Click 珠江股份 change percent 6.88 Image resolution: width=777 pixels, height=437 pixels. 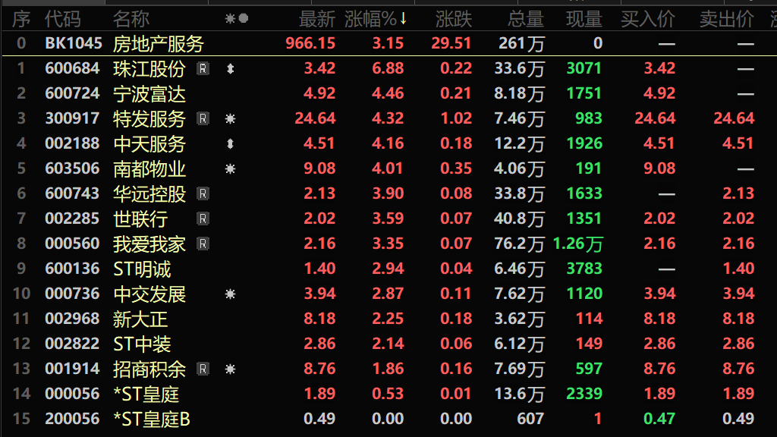[x=388, y=68]
